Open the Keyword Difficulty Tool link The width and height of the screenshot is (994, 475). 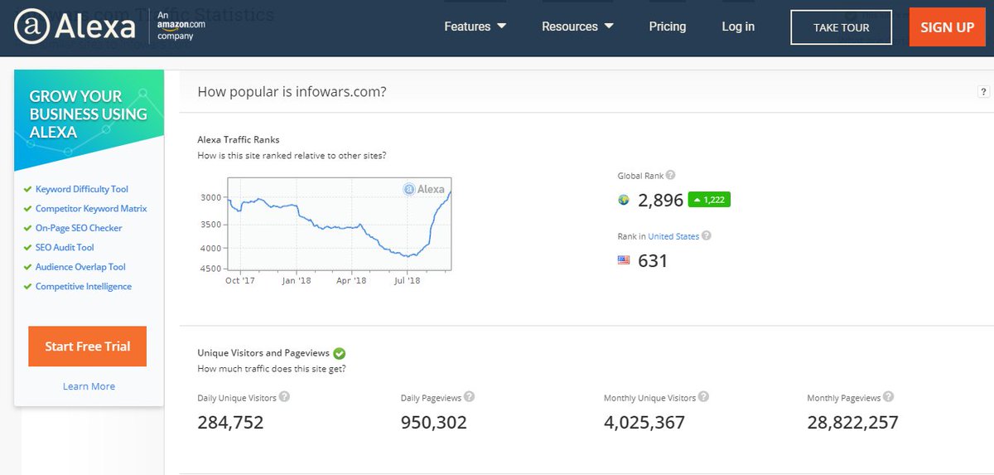82,189
